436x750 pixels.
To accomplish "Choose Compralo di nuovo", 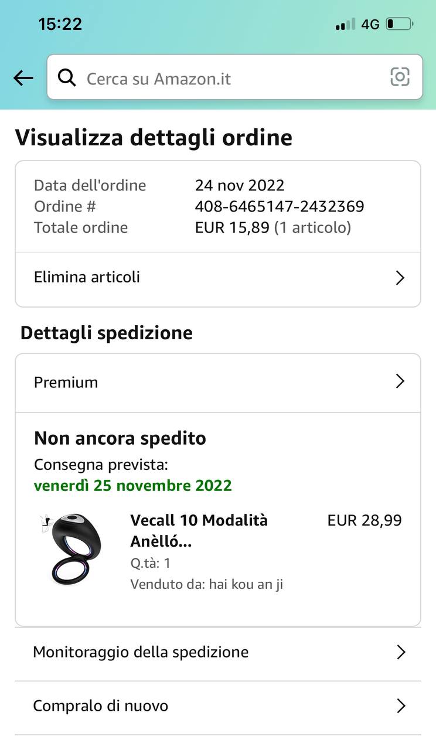I will (x=100, y=706).
